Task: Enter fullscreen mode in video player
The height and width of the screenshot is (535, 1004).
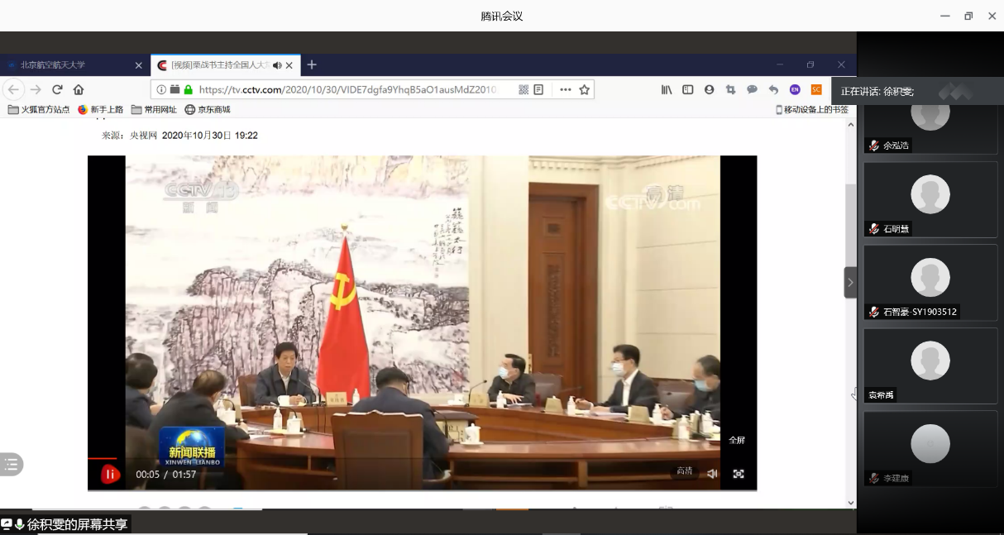Action: (x=739, y=474)
